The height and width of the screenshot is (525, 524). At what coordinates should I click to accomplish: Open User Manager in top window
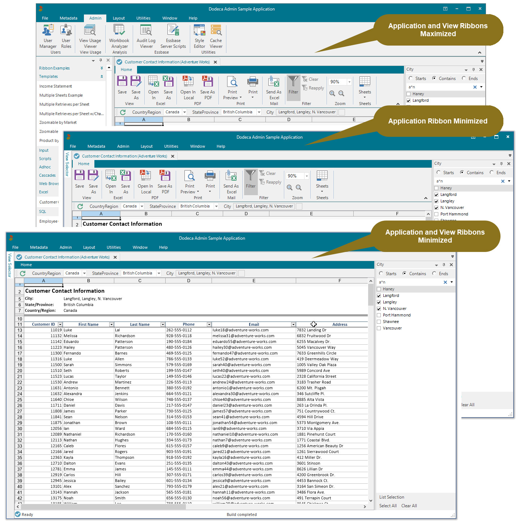(x=48, y=36)
